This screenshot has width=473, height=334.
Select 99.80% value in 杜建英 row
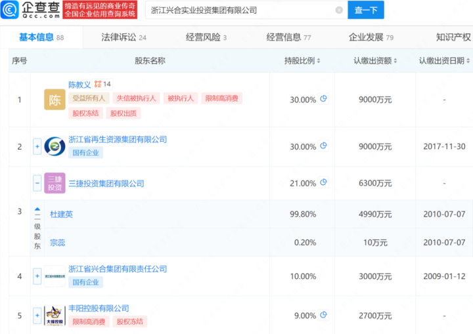(x=303, y=215)
